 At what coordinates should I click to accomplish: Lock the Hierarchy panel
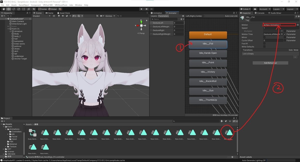tap(27, 13)
